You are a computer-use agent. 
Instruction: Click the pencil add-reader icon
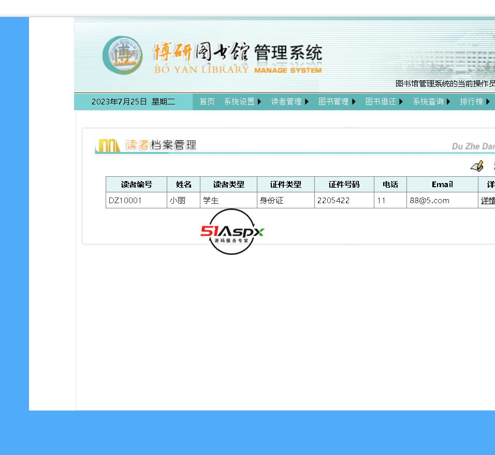[x=477, y=166]
